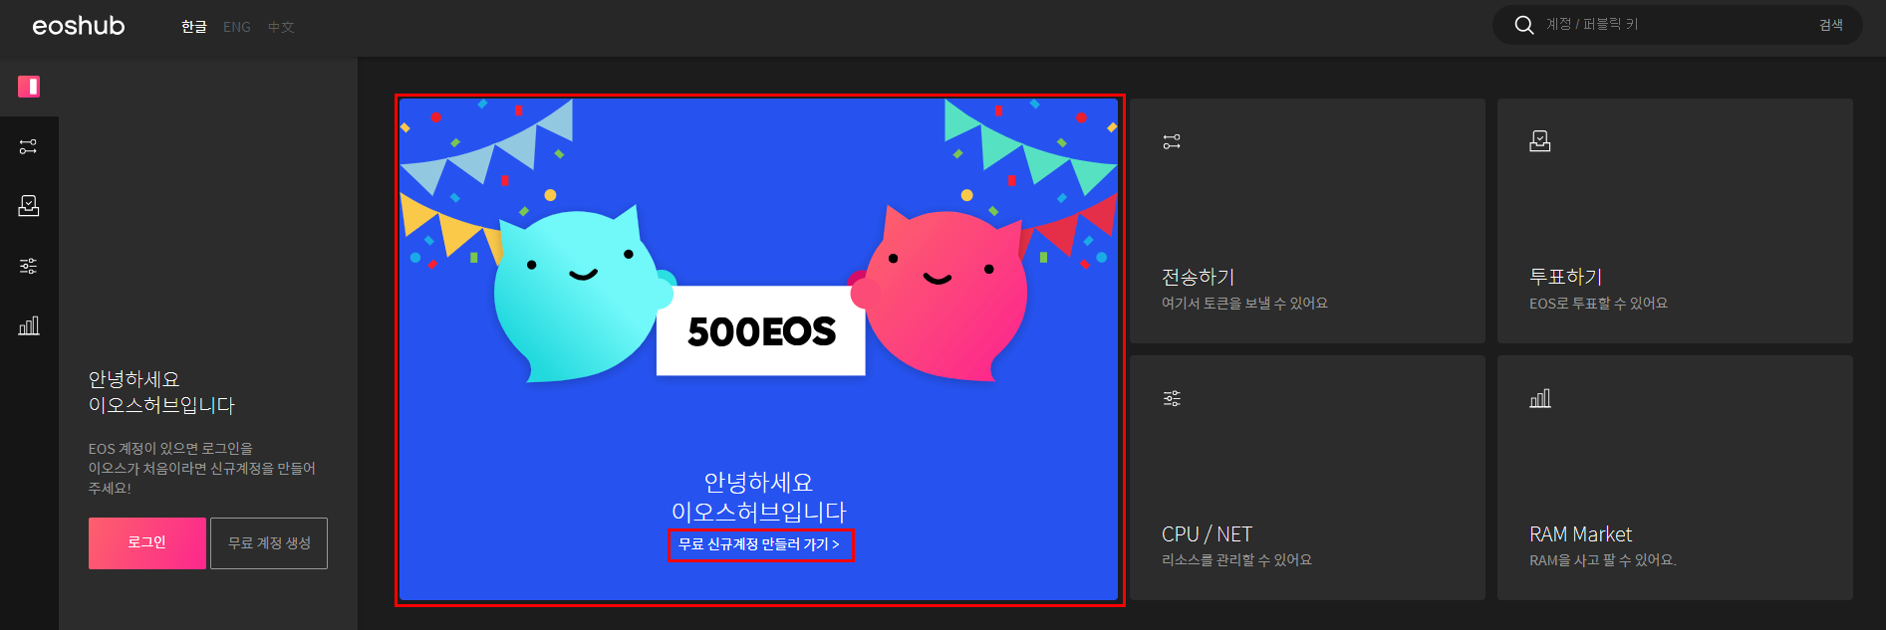Open the resource sliders icon in the left sidebar
Viewport: 1886px width, 630px height.
click(29, 266)
